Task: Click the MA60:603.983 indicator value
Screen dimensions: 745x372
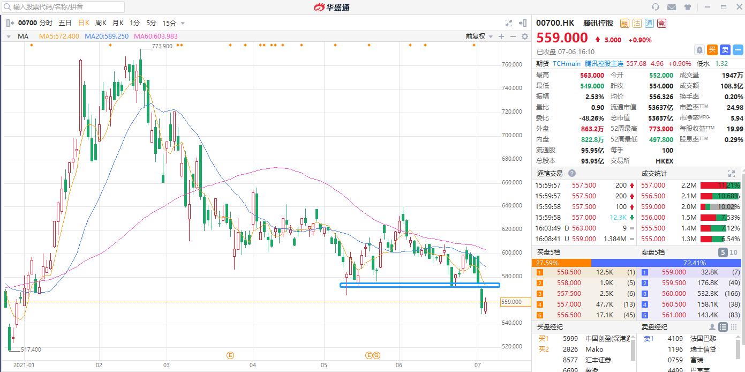Action: pos(156,36)
